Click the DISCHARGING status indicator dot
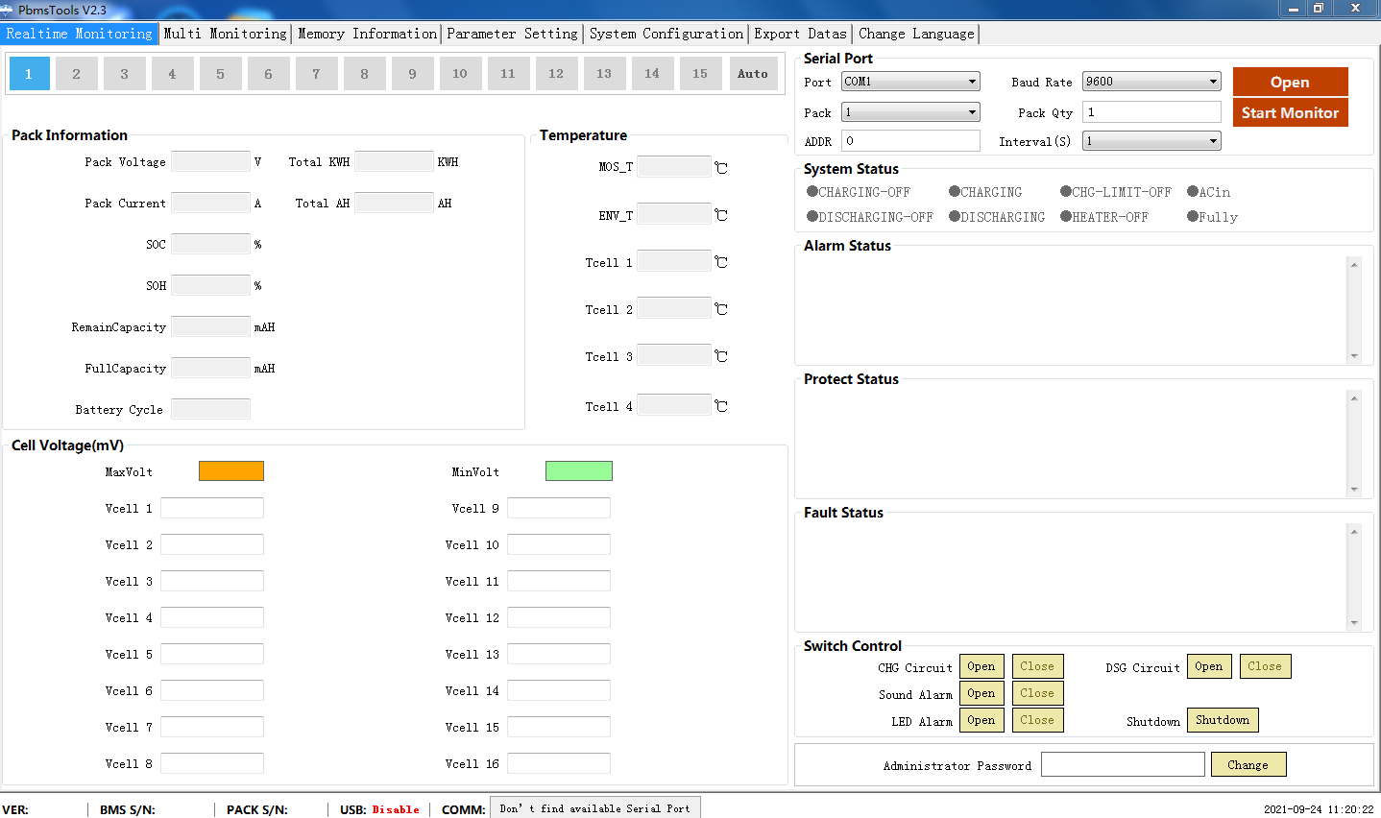1381x818 pixels. tap(955, 216)
